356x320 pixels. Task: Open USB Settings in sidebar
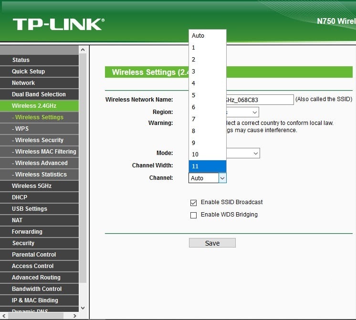(x=39, y=209)
